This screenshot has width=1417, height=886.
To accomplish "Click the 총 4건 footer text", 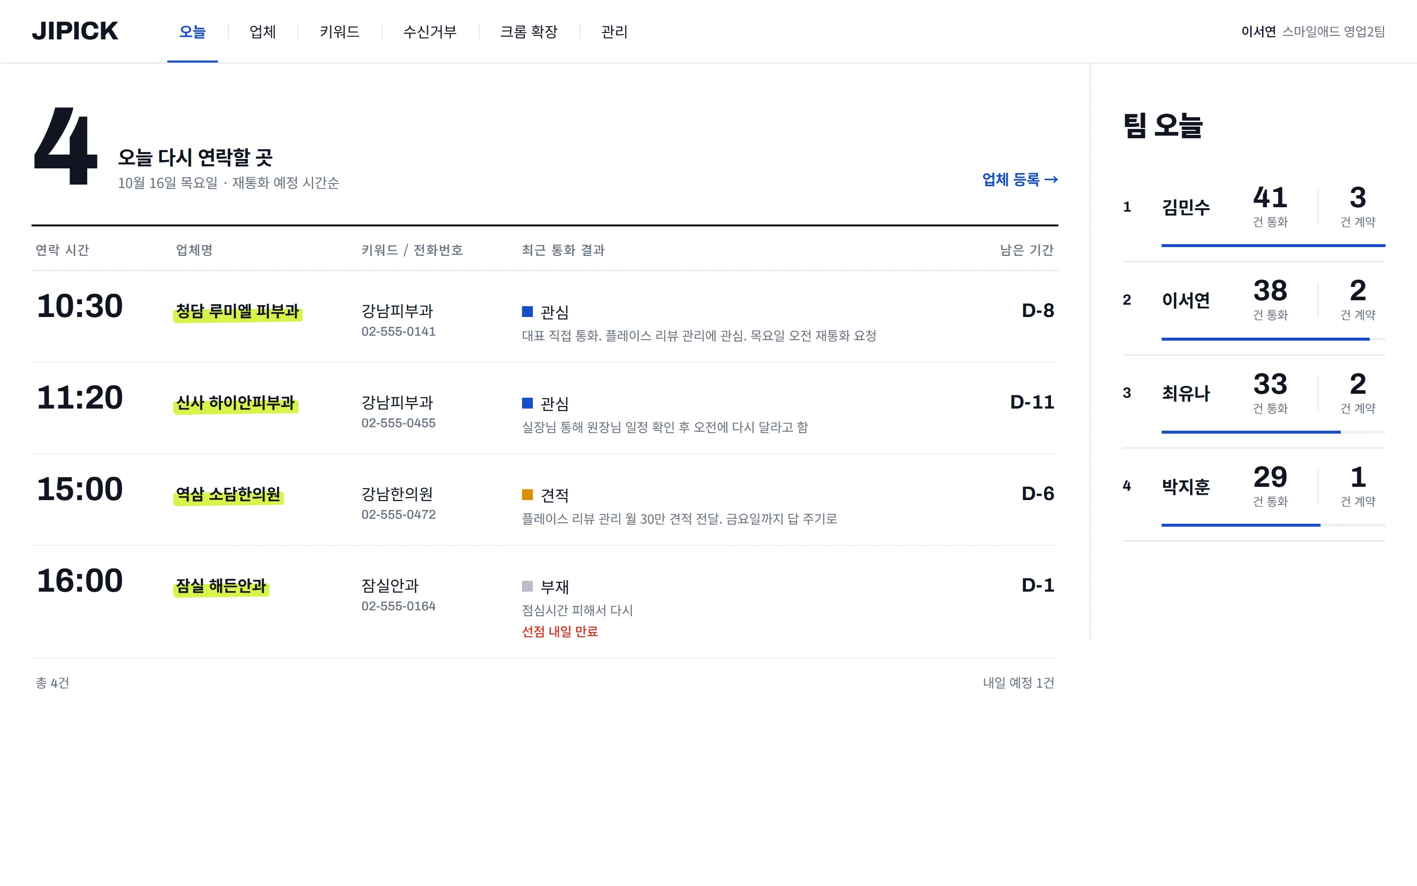I will pos(52,683).
